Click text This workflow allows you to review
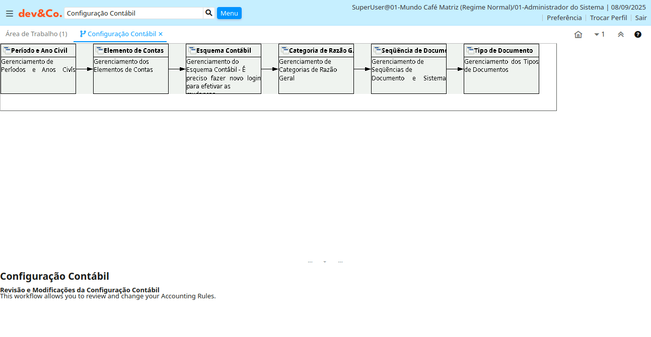651x337 pixels. click(108, 296)
